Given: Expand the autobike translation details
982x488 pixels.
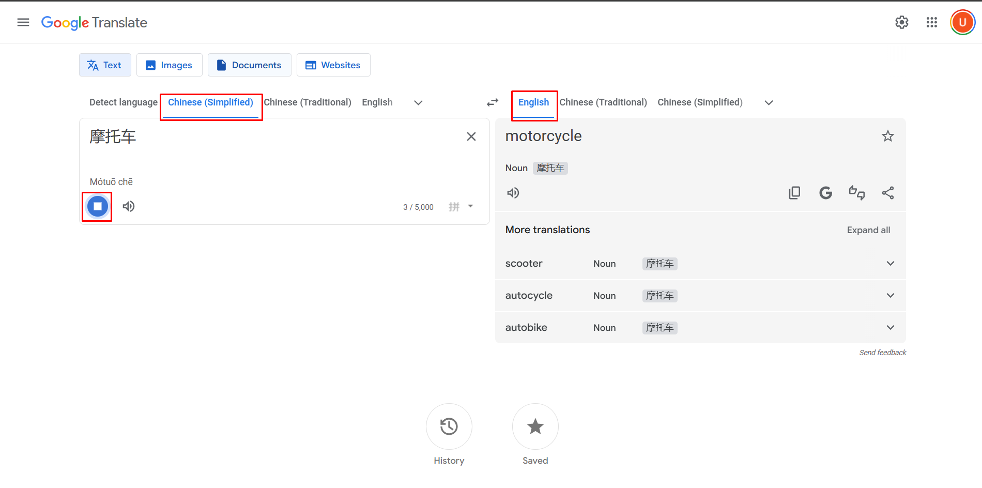Looking at the screenshot, I should click(x=890, y=327).
